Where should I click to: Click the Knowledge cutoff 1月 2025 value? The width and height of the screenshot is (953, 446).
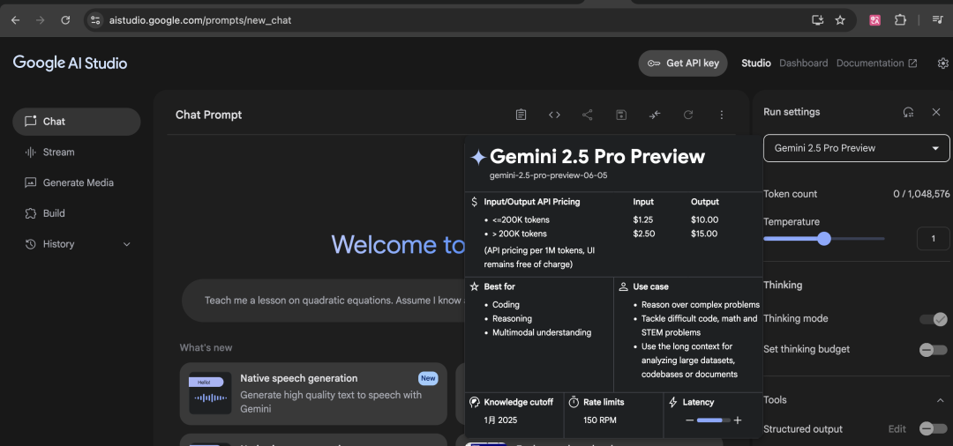click(501, 420)
